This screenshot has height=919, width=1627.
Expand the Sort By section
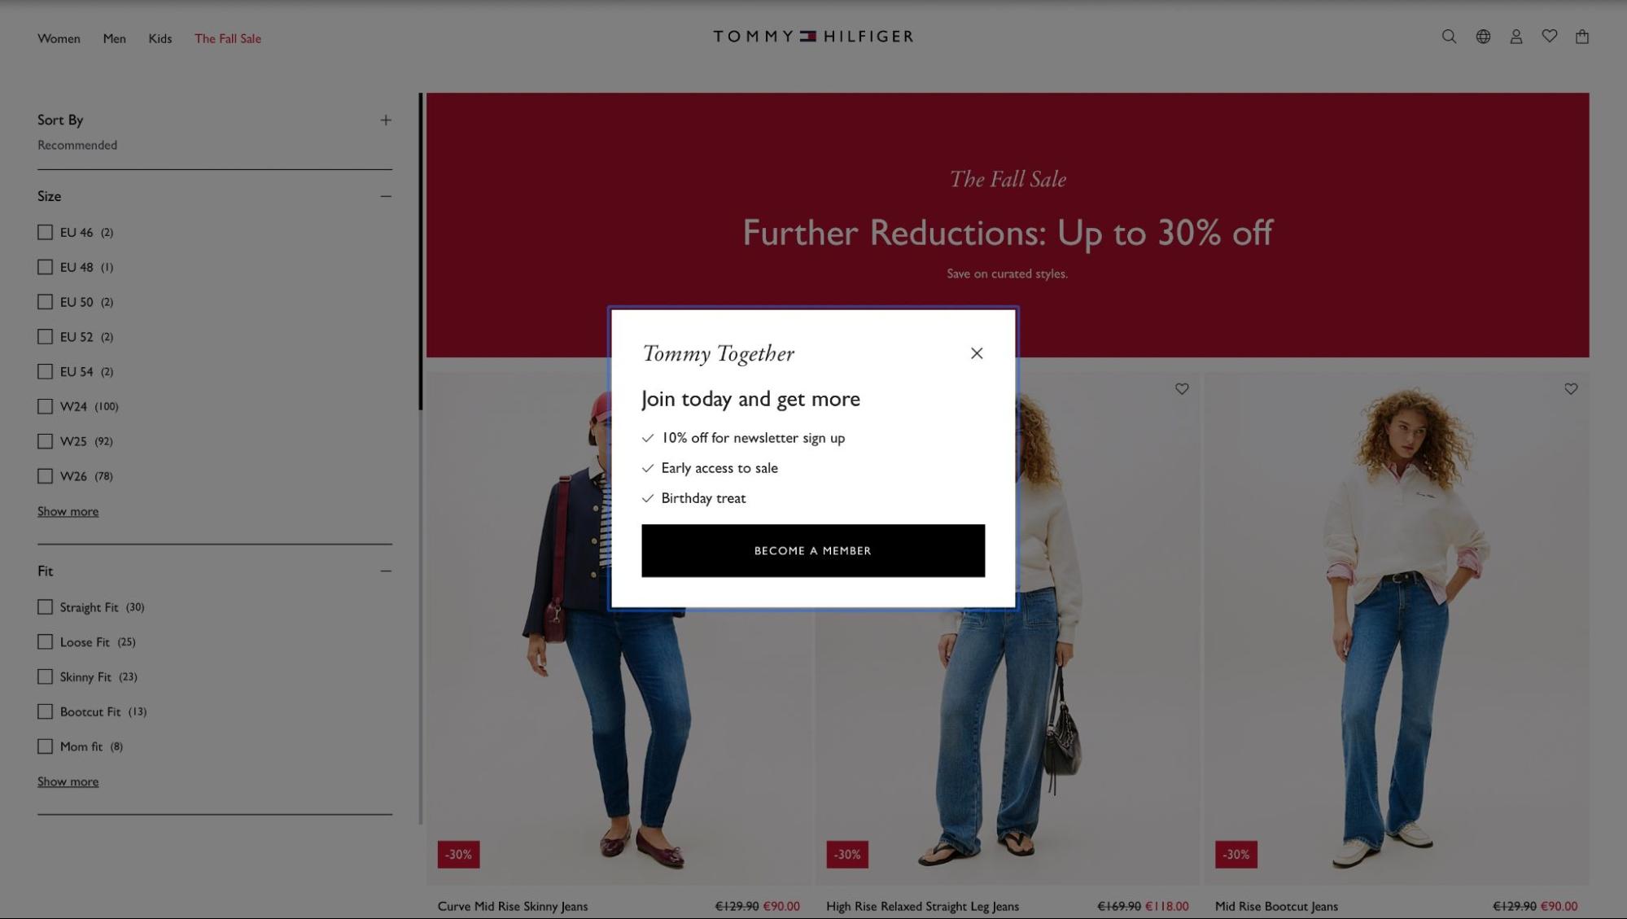[386, 120]
